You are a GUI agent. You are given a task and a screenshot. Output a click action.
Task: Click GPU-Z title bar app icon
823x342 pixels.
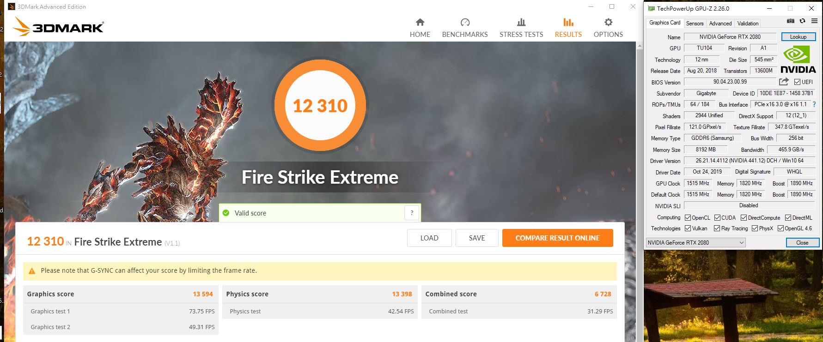tap(651, 8)
